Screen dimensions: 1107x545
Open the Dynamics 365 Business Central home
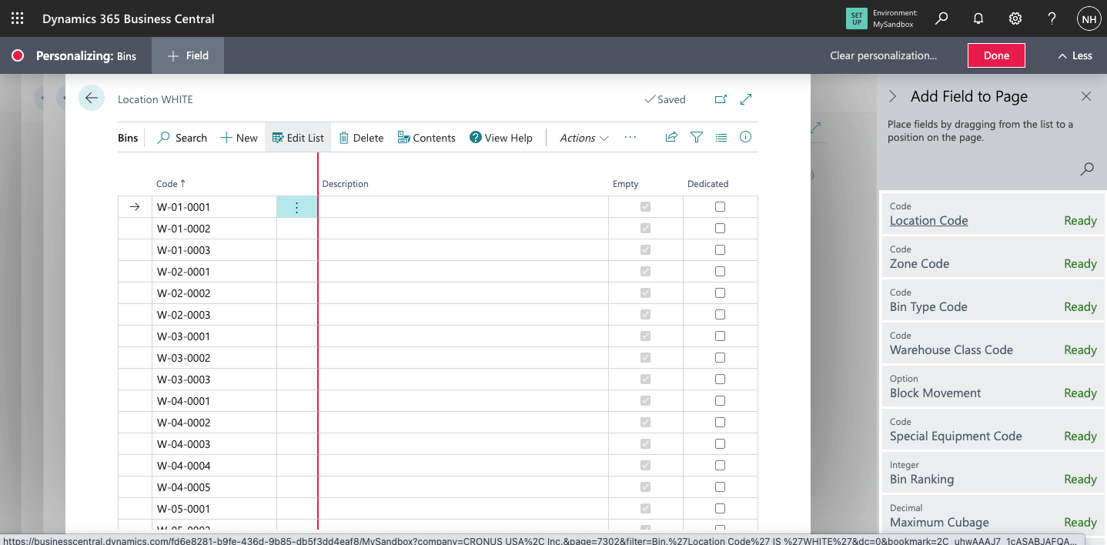point(129,18)
